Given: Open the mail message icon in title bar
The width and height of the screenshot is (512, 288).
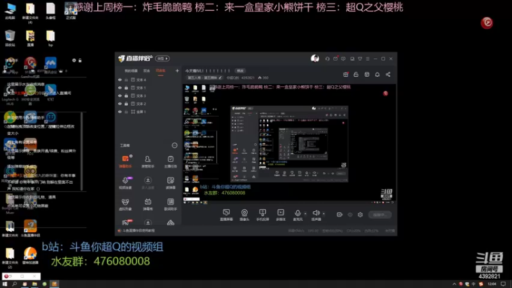Looking at the screenshot, I should tap(335, 59).
